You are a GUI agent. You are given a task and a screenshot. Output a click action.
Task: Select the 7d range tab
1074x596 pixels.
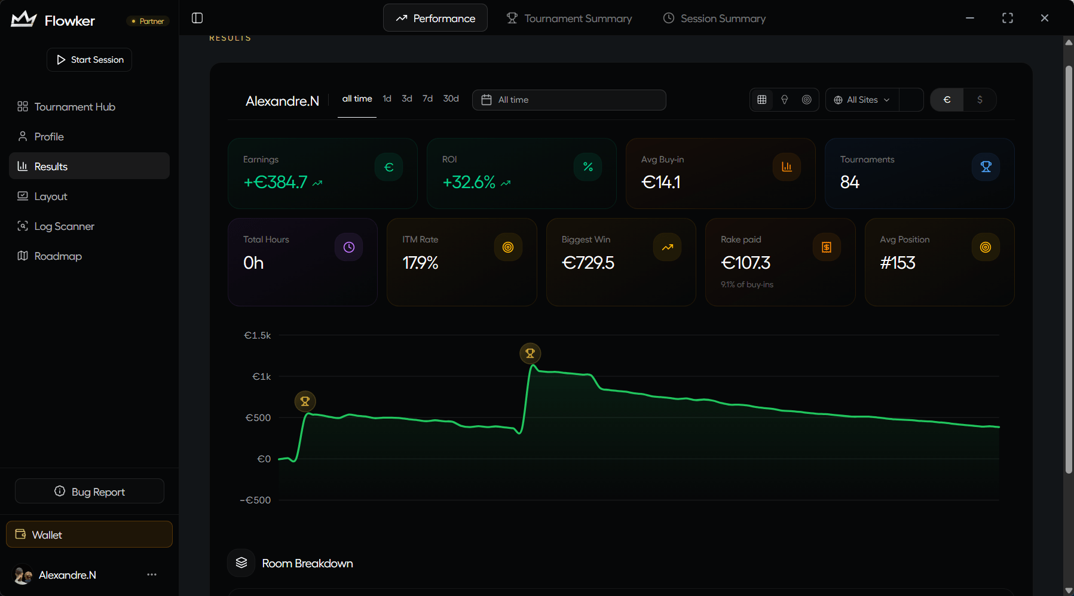(427, 99)
